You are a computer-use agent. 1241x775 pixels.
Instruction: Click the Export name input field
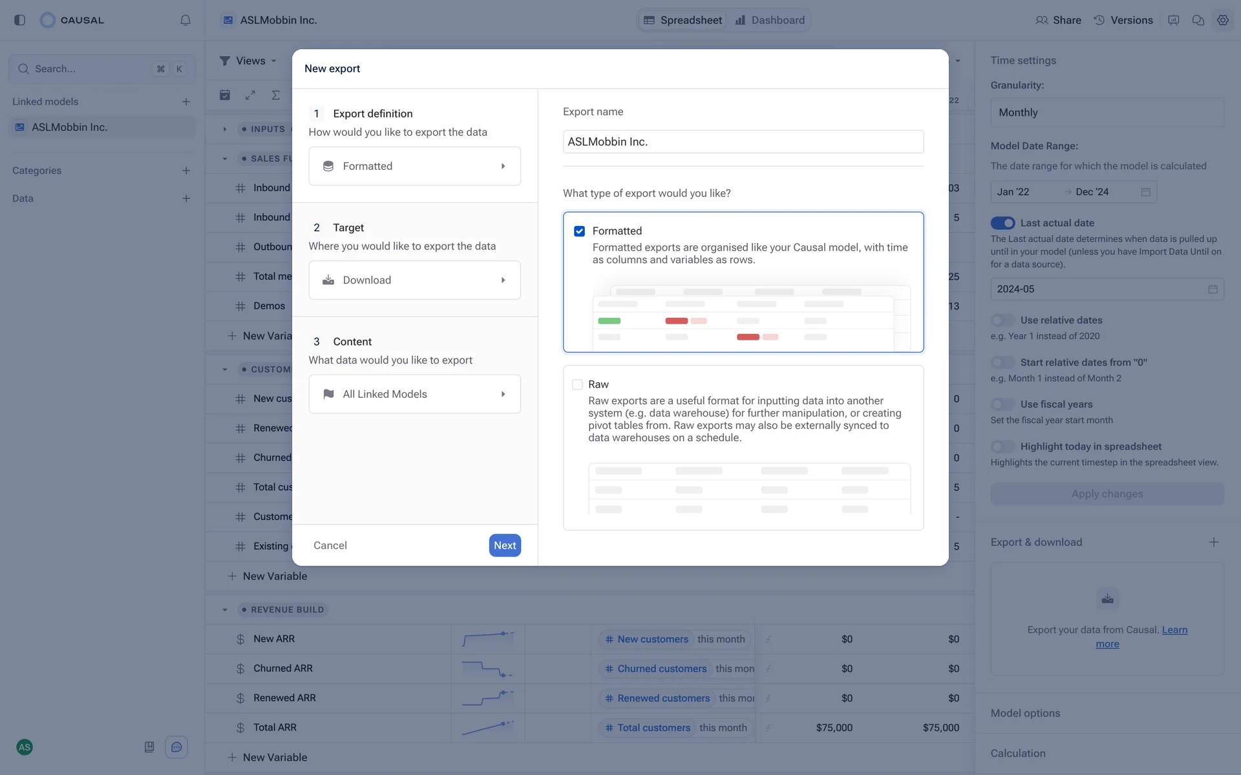[743, 141]
